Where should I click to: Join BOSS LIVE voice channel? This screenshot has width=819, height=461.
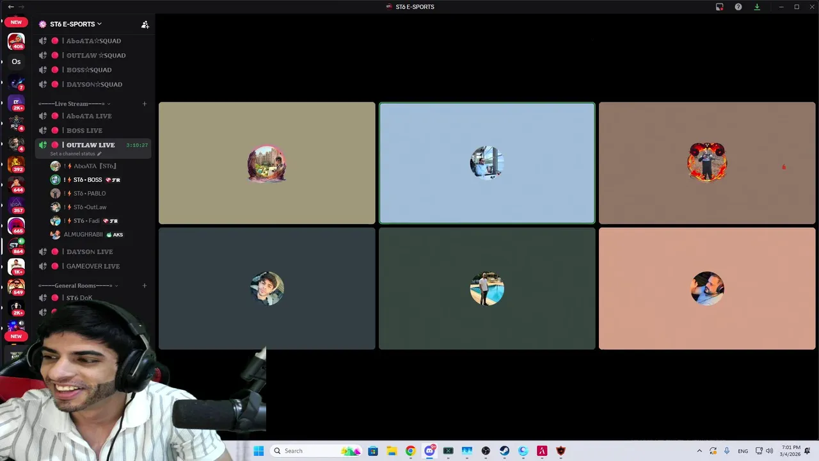tap(93, 131)
